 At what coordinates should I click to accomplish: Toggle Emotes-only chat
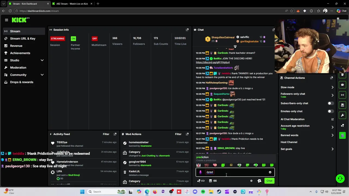click(x=330, y=111)
